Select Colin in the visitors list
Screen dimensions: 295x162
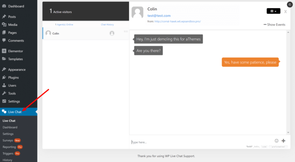click(x=56, y=33)
